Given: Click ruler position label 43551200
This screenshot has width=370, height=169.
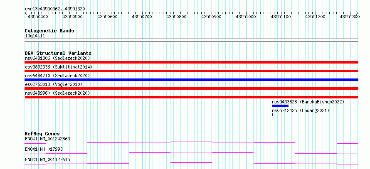Looking at the screenshot, I should point(316,17).
